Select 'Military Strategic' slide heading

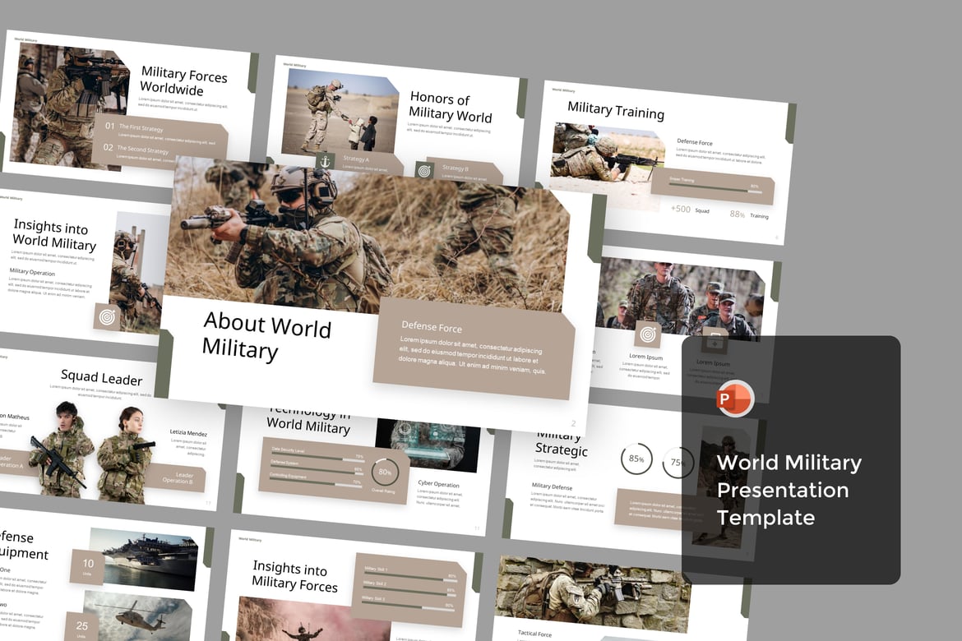coord(561,443)
